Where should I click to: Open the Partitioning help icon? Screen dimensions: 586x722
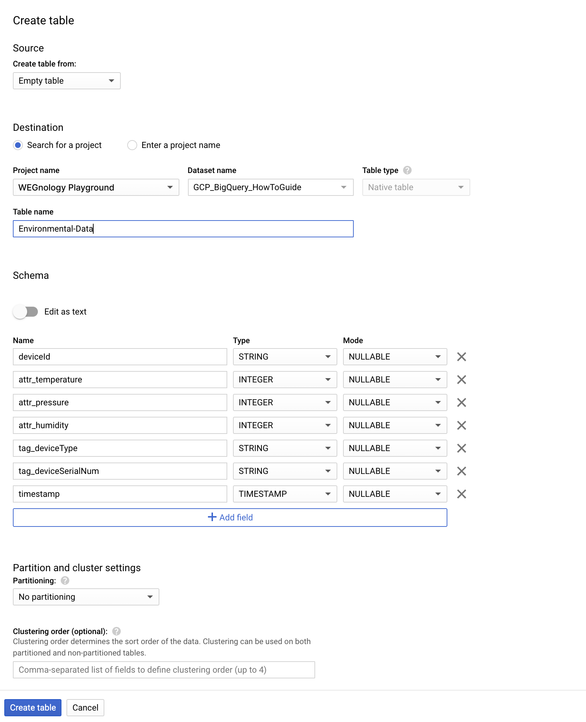tap(65, 580)
